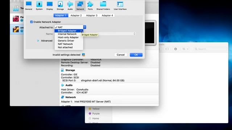Click Storage section header in details
232x130 pixels.
click(x=70, y=70)
